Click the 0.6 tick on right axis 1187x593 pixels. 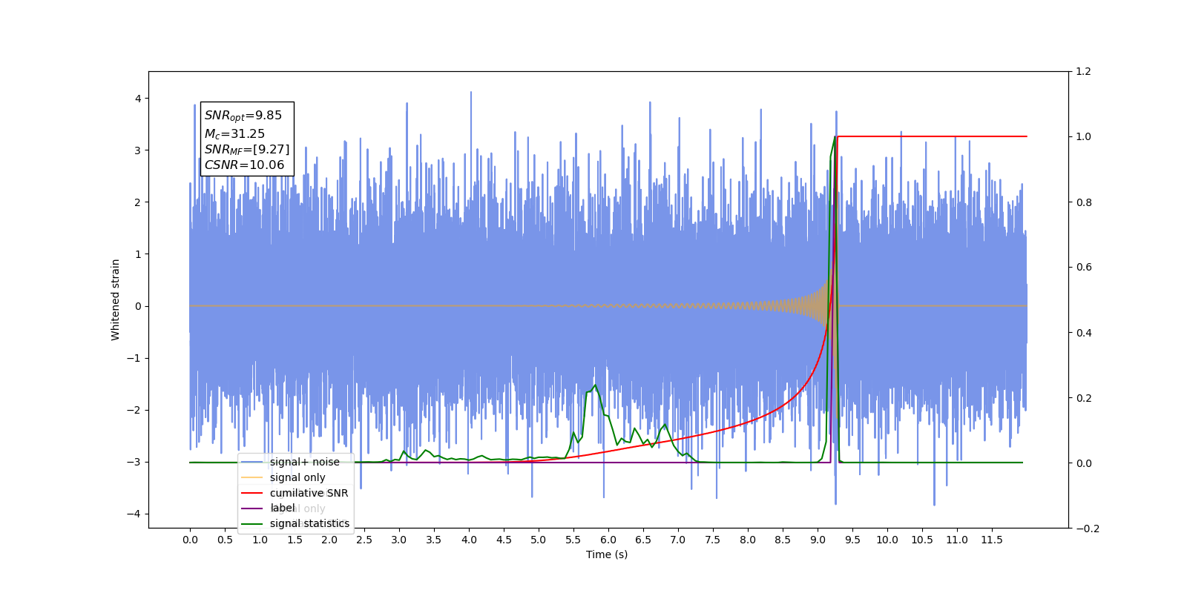pos(1083,268)
